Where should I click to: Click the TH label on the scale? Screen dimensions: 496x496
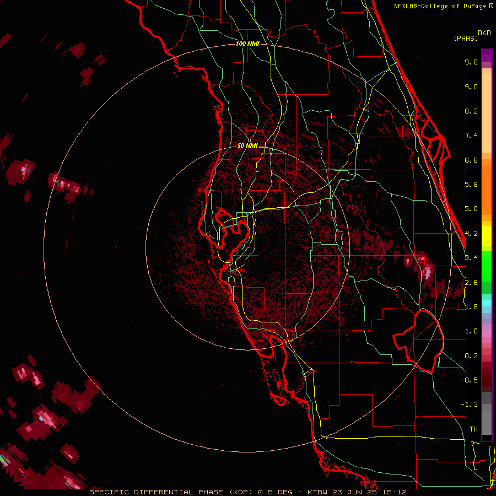point(473,429)
